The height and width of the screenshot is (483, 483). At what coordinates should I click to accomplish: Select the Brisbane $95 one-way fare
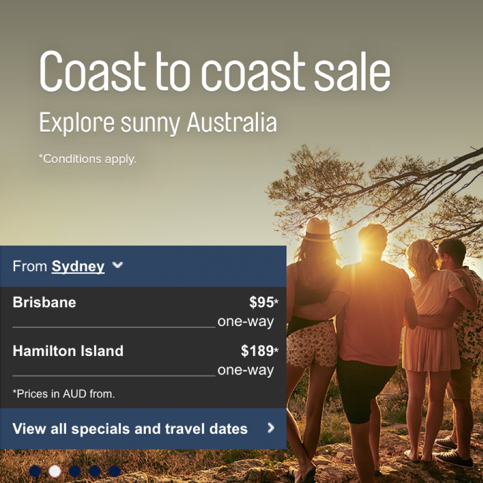(x=143, y=312)
